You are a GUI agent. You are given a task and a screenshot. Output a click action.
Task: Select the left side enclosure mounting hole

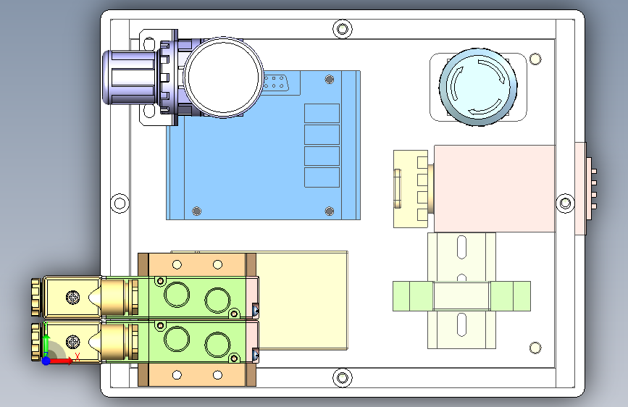[120, 204]
